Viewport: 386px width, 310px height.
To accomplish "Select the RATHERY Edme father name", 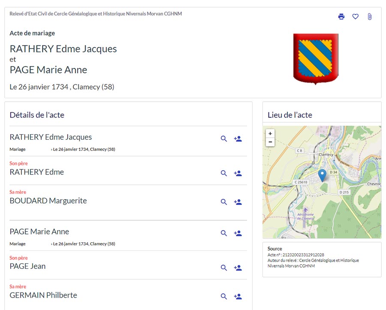I will point(36,172).
